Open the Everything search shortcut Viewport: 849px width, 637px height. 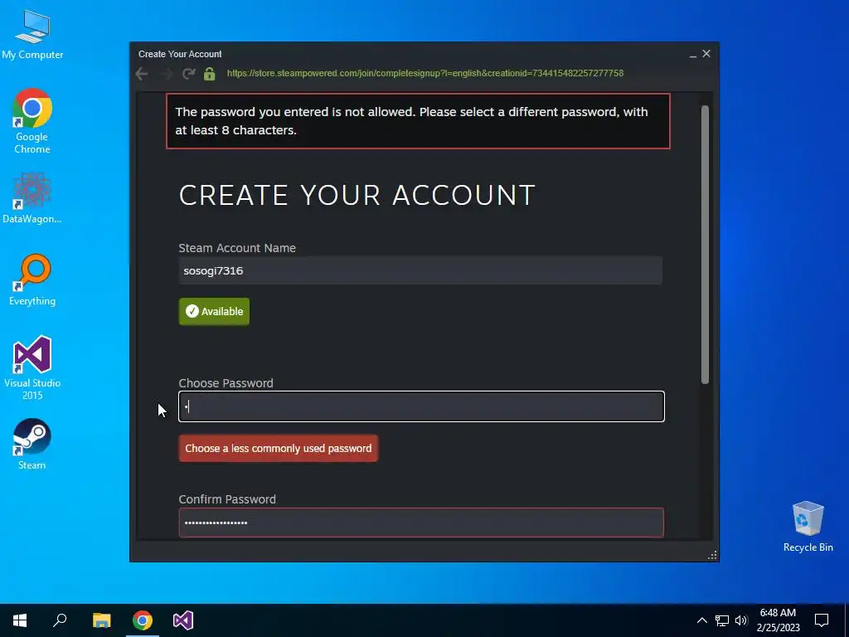click(32, 280)
